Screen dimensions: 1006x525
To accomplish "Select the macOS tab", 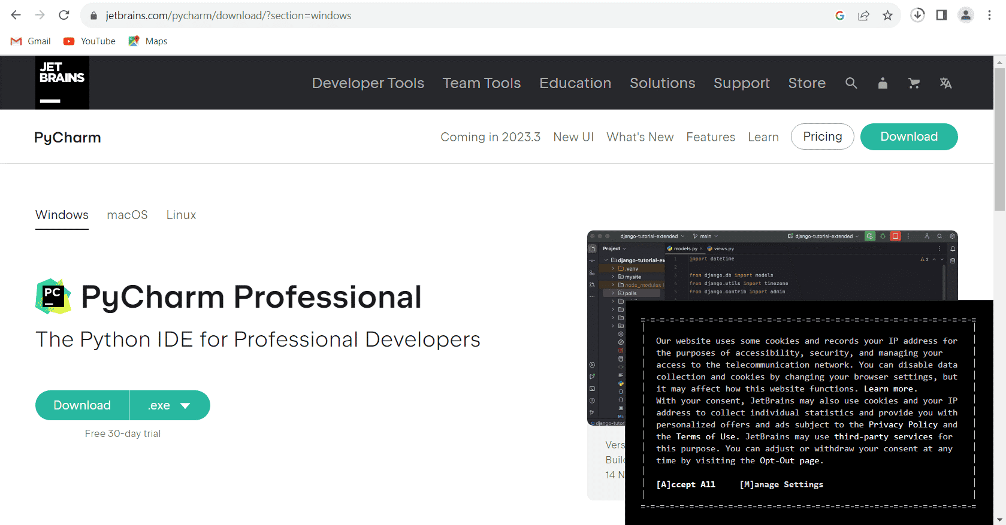I will click(127, 215).
